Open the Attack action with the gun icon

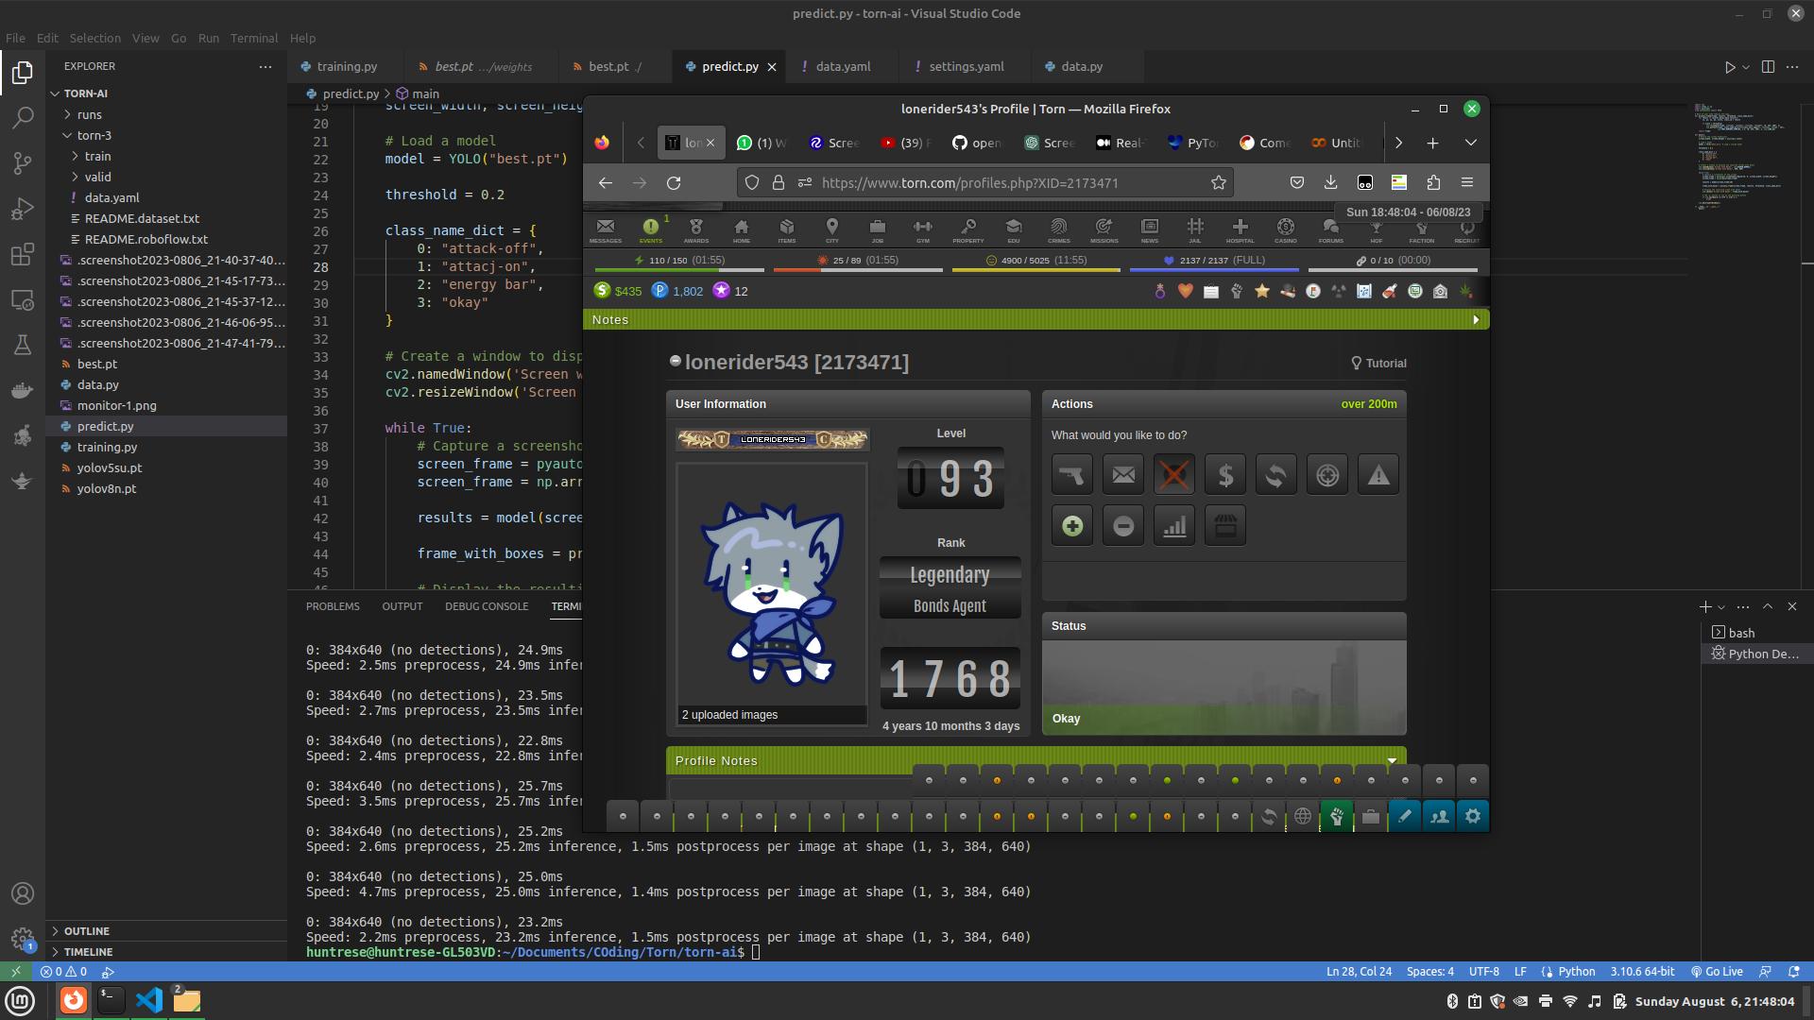1072,474
